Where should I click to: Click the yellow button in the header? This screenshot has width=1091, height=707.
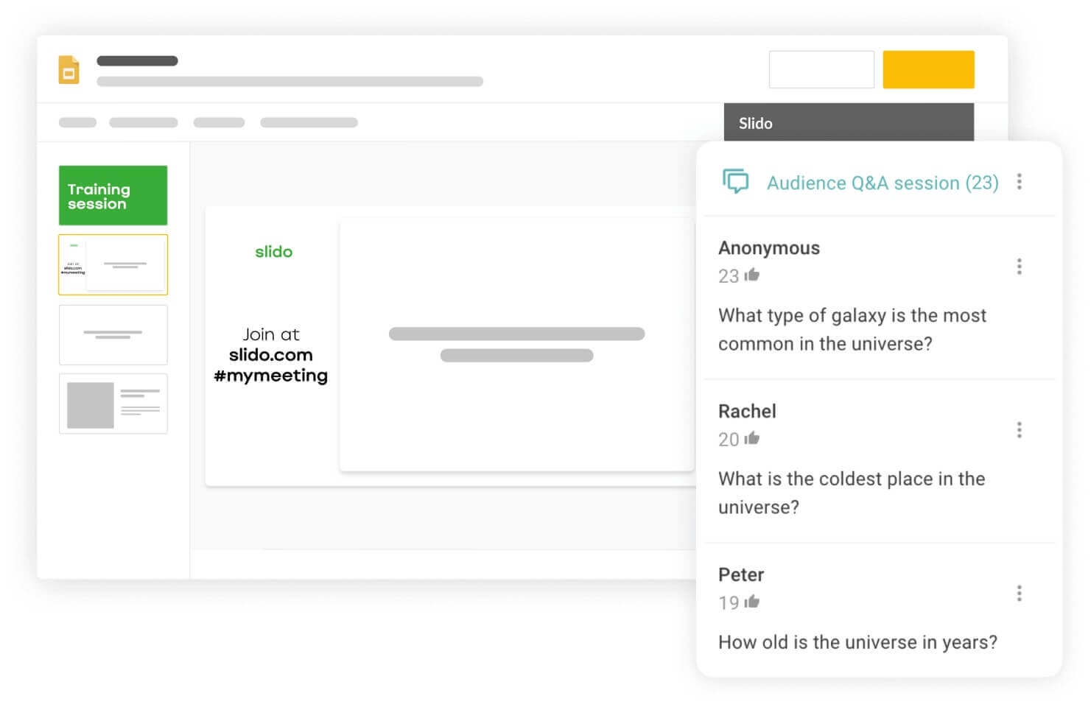pyautogui.click(x=928, y=69)
